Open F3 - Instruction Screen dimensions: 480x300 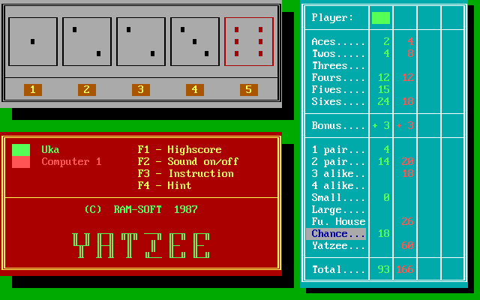185,173
